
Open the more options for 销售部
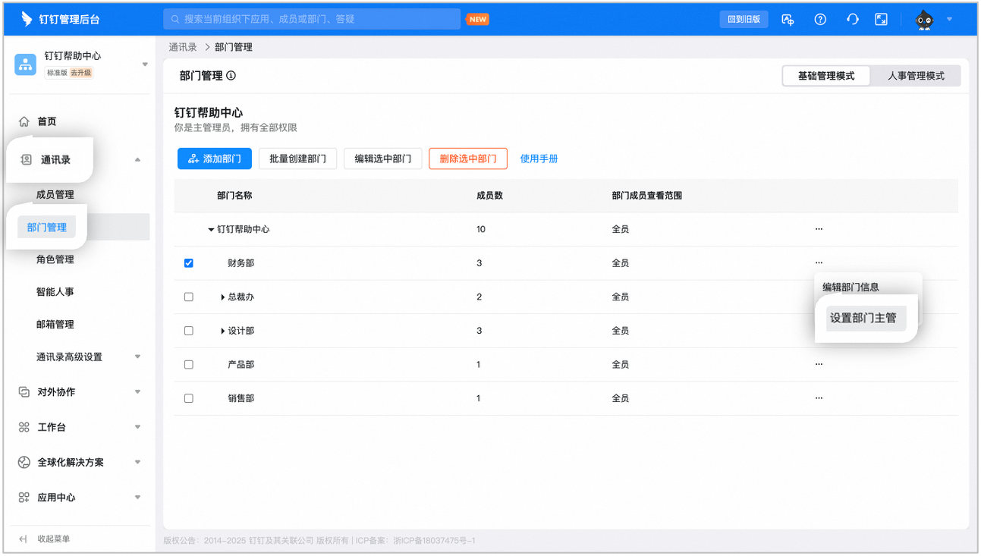point(819,398)
